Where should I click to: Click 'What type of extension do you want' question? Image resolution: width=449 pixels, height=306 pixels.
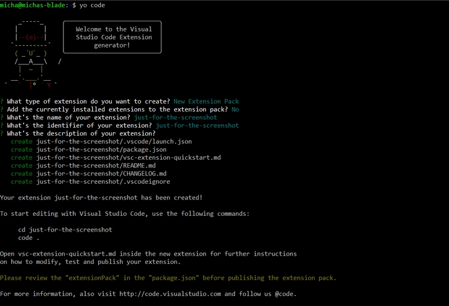click(89, 101)
